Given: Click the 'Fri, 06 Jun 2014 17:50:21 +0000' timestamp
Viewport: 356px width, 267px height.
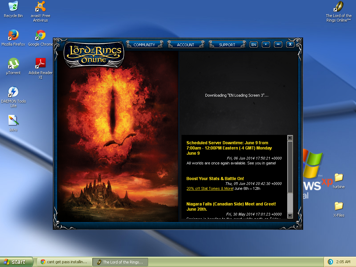Looking at the screenshot, I should 254,158.
